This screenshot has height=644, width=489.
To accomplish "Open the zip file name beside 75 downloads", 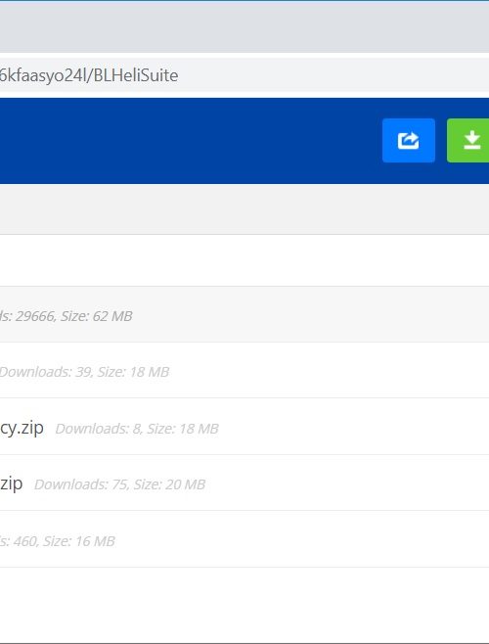I will (x=12, y=483).
